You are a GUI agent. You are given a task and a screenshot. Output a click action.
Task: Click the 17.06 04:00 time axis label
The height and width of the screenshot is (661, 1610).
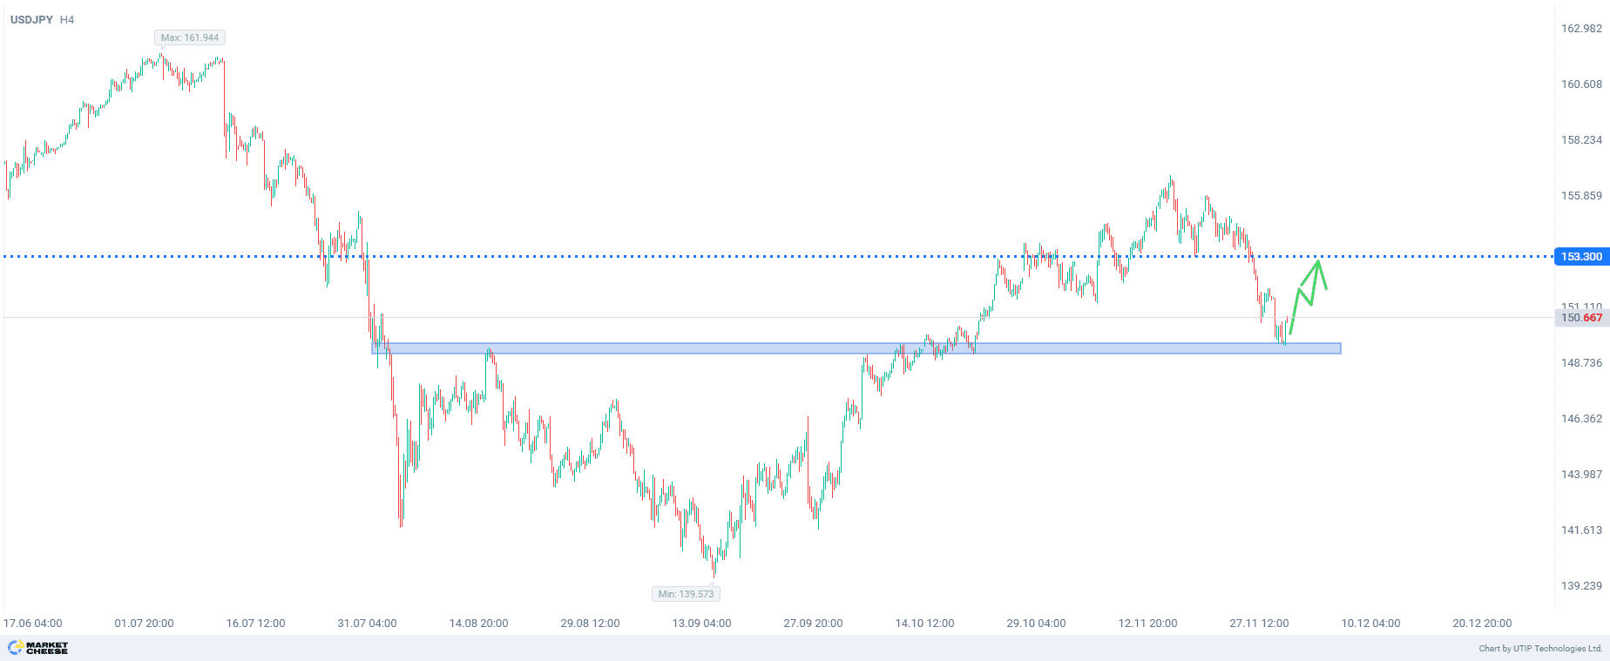tap(33, 623)
